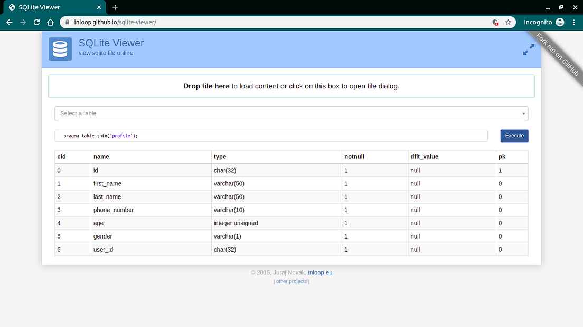Click the browser home icon

pos(50,23)
